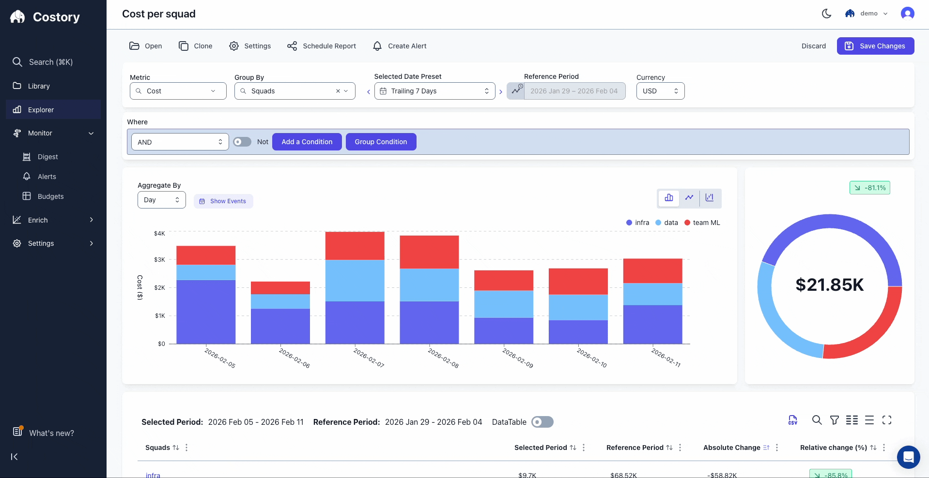
Task: Select the red team ML legend dot
Action: [x=687, y=223]
